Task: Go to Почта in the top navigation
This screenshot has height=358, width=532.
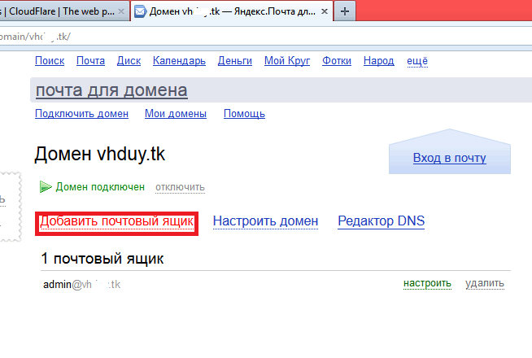Action: 90,61
